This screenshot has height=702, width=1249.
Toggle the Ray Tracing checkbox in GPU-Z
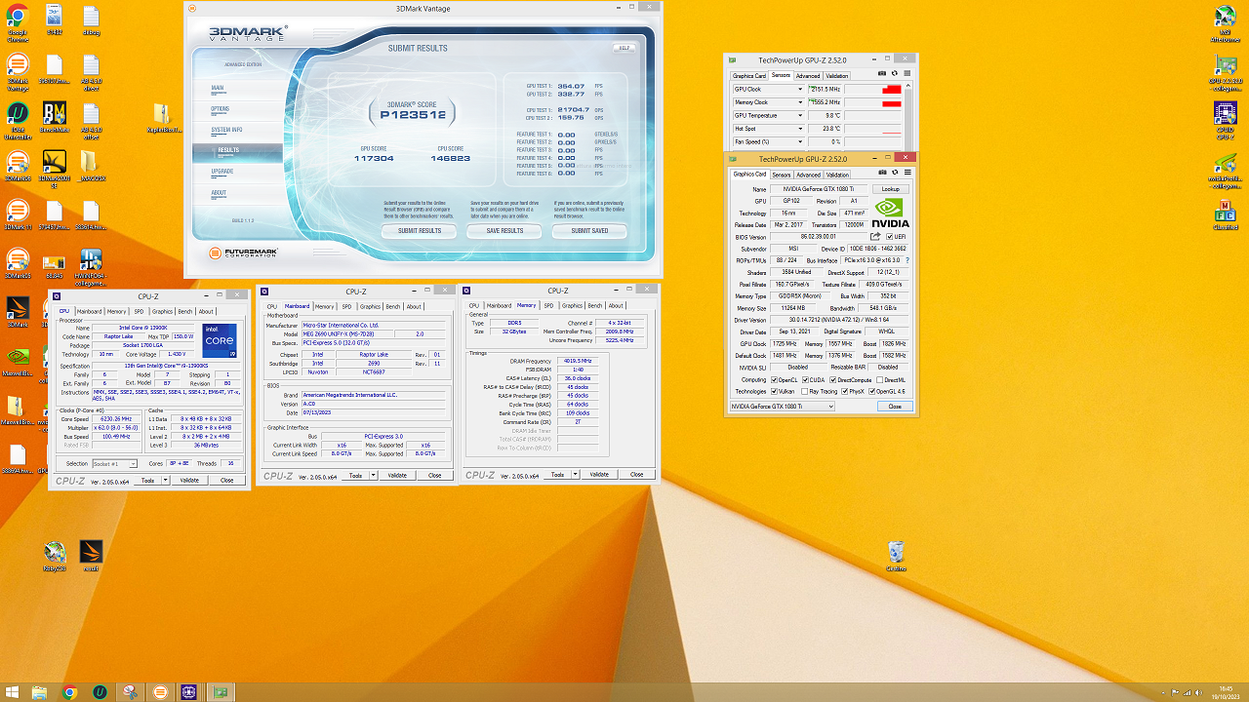coord(806,391)
